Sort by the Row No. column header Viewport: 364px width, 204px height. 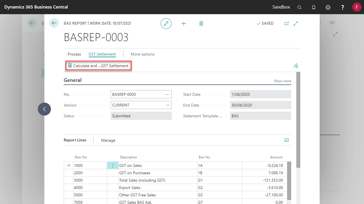[81, 157]
